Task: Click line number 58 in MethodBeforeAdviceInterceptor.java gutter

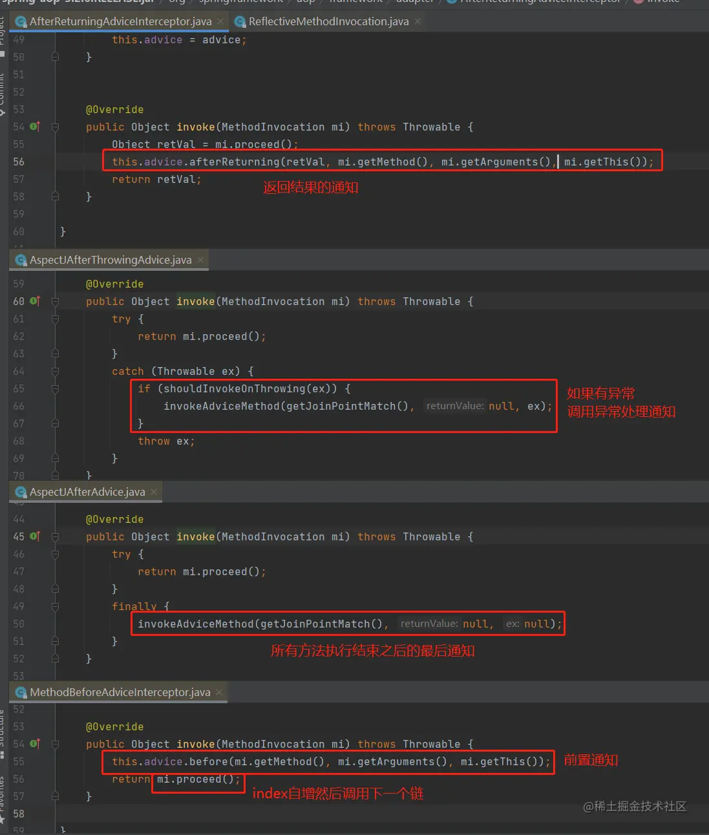Action: (19, 814)
